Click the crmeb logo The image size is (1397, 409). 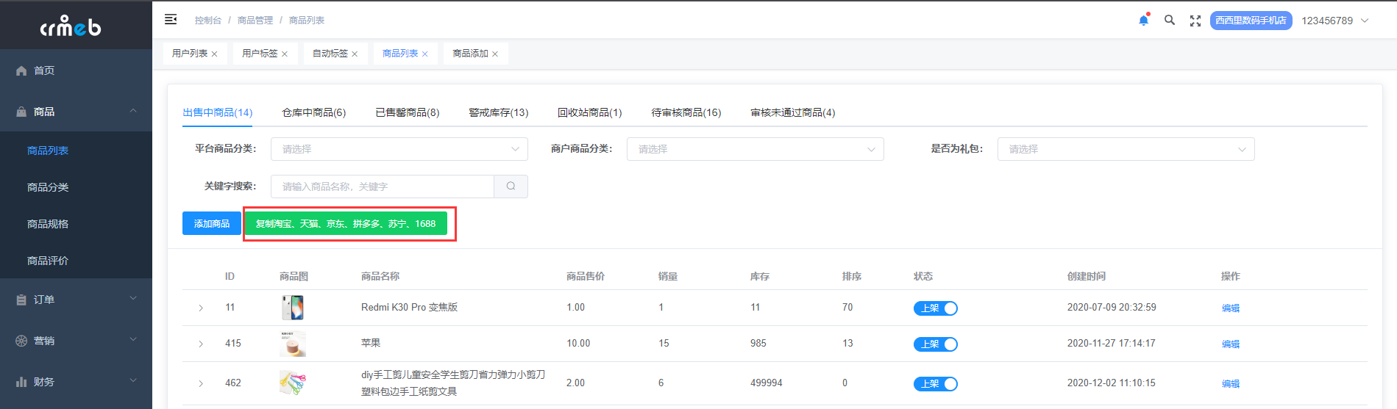71,26
